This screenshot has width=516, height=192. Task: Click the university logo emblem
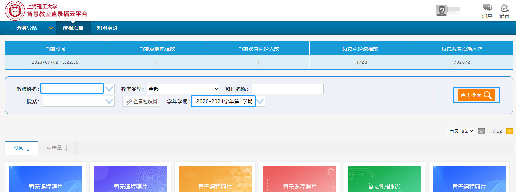pyautogui.click(x=15, y=10)
